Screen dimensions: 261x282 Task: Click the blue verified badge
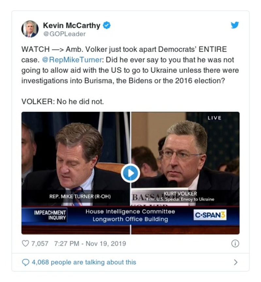click(x=107, y=25)
